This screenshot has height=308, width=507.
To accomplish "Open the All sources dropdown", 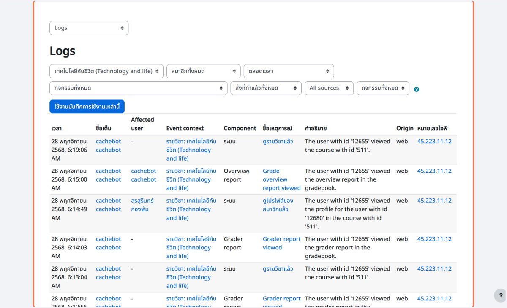I will click(329, 88).
